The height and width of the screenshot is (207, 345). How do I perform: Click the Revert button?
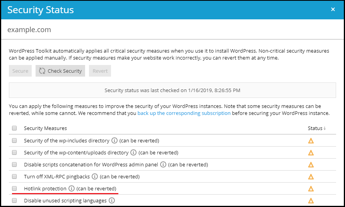[100, 71]
